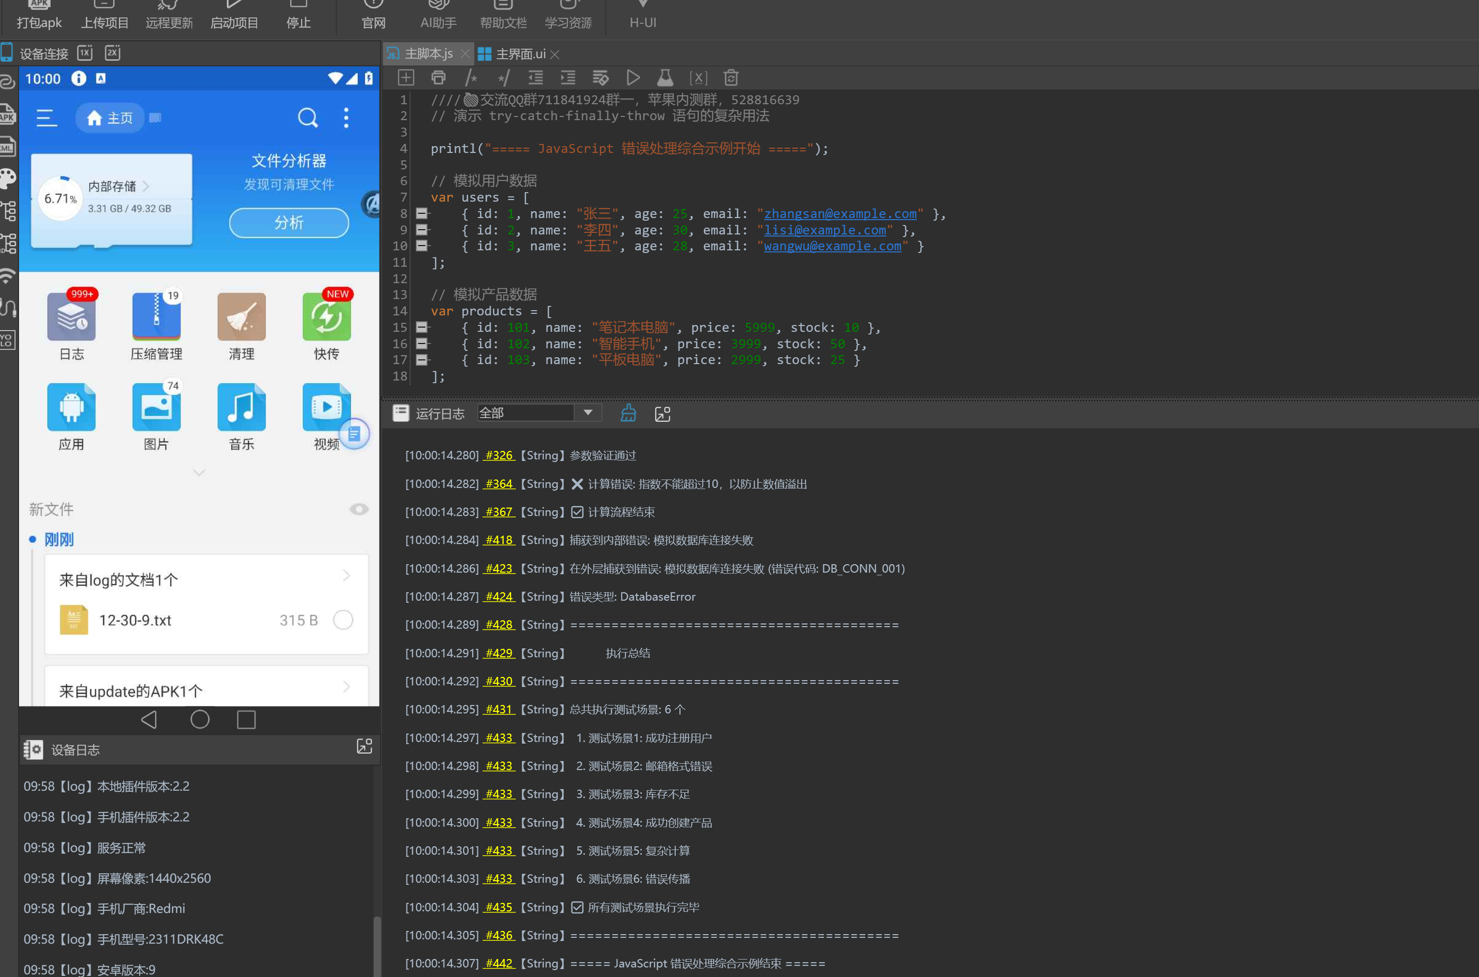Screen dimensions: 1479x977
Task: Pop out the 设备日志 panel
Action: [x=364, y=746]
